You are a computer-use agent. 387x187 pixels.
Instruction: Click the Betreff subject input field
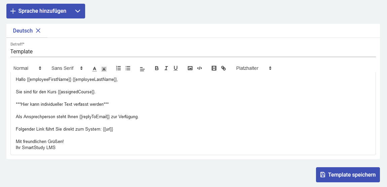coord(193,52)
